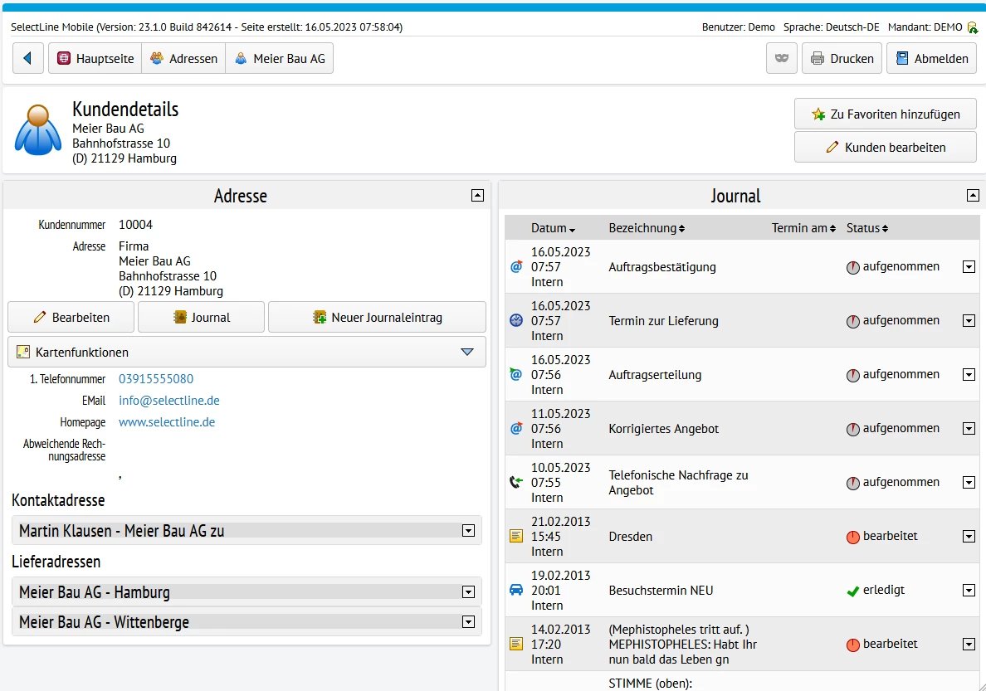The image size is (986, 691).
Task: Click the car icon for Besuchstermin NEU
Action: pos(516,590)
